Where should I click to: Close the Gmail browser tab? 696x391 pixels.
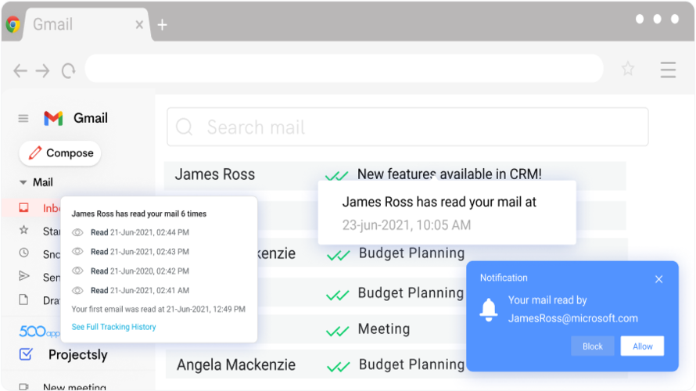tap(139, 25)
